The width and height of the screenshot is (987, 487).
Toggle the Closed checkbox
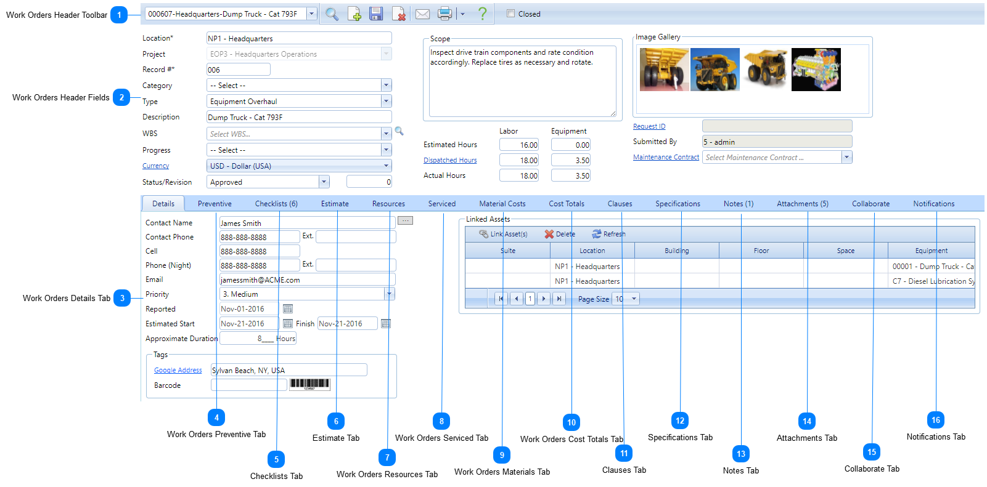tap(510, 14)
